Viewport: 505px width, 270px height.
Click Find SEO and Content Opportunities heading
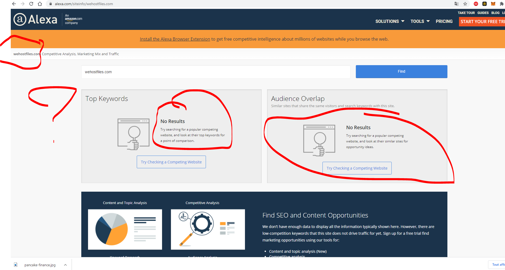pyautogui.click(x=315, y=215)
